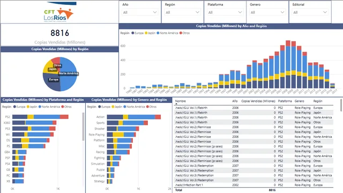Sort table by Nombre column header
This screenshot has height=193, width=343.
[x=181, y=101]
